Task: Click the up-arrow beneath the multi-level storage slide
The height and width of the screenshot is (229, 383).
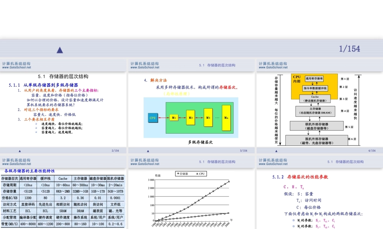Action: click(x=147, y=150)
